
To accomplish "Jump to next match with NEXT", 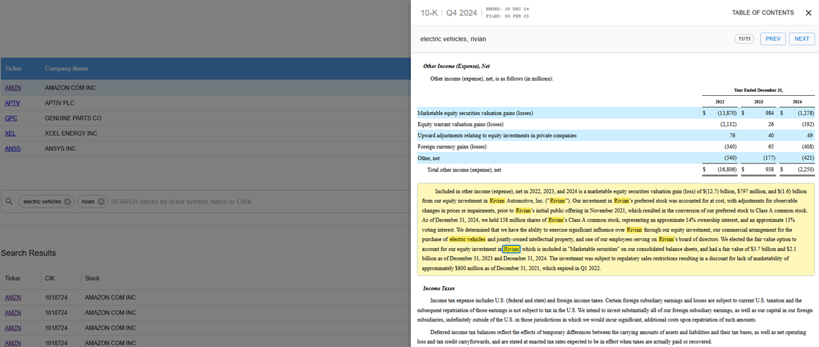I will tap(801, 39).
